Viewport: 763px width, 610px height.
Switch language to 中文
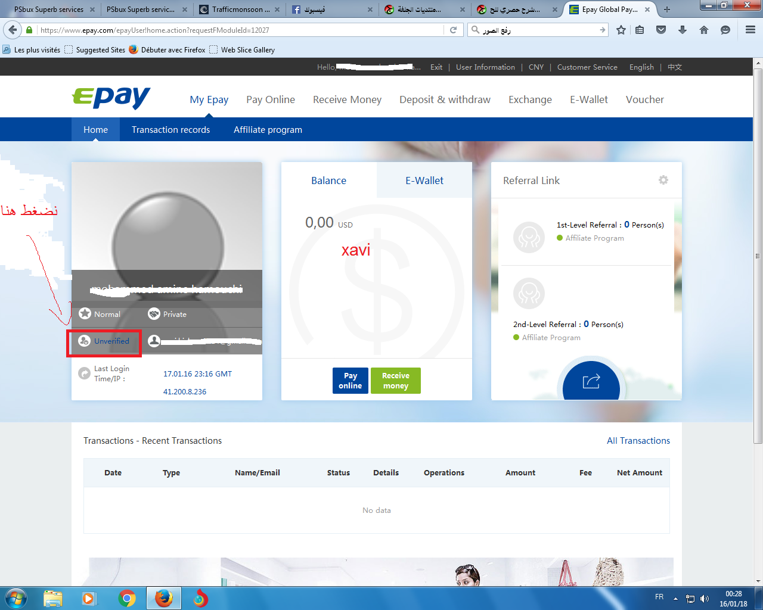[x=675, y=67]
